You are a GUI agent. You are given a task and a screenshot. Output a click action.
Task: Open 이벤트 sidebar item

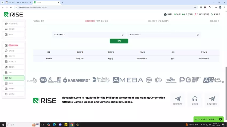point(14,35)
